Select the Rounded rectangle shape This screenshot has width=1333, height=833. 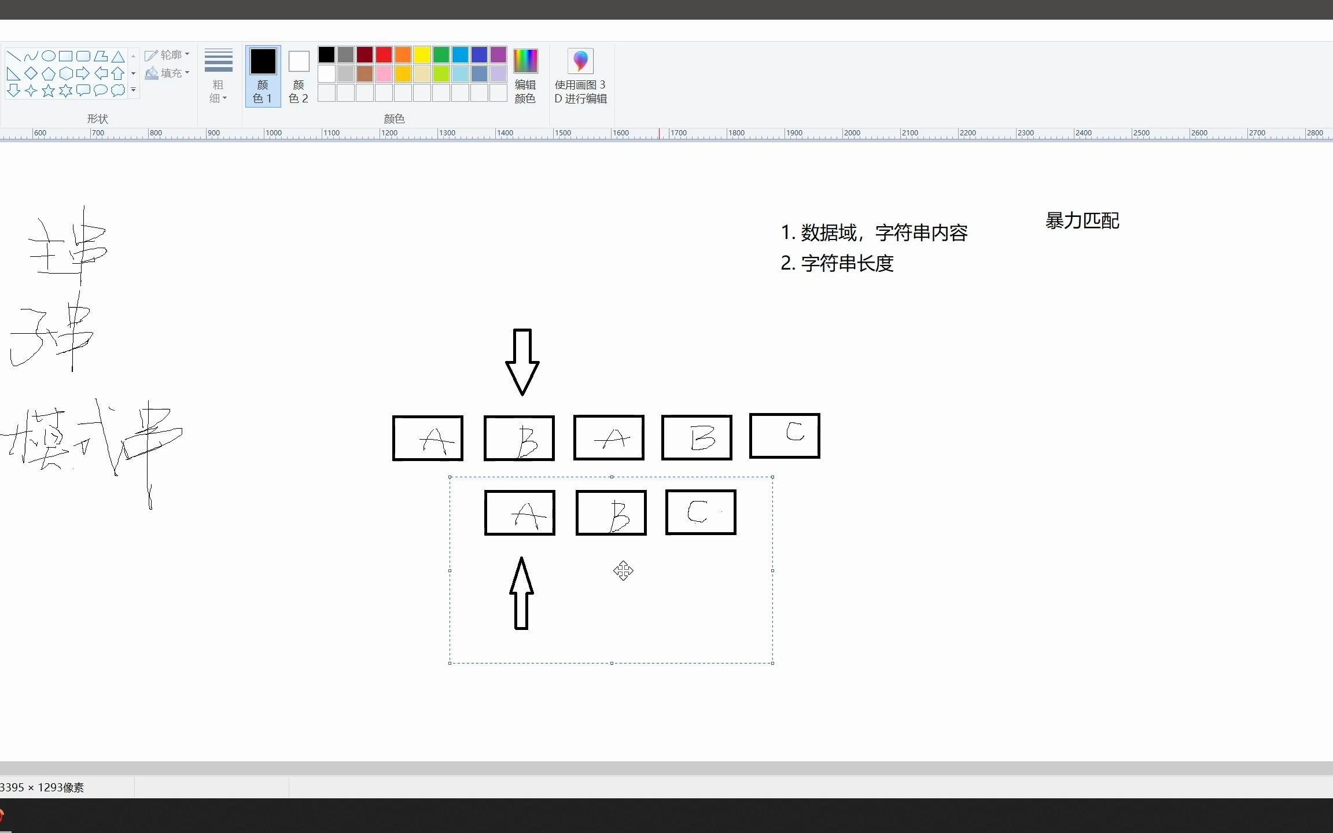pos(83,56)
